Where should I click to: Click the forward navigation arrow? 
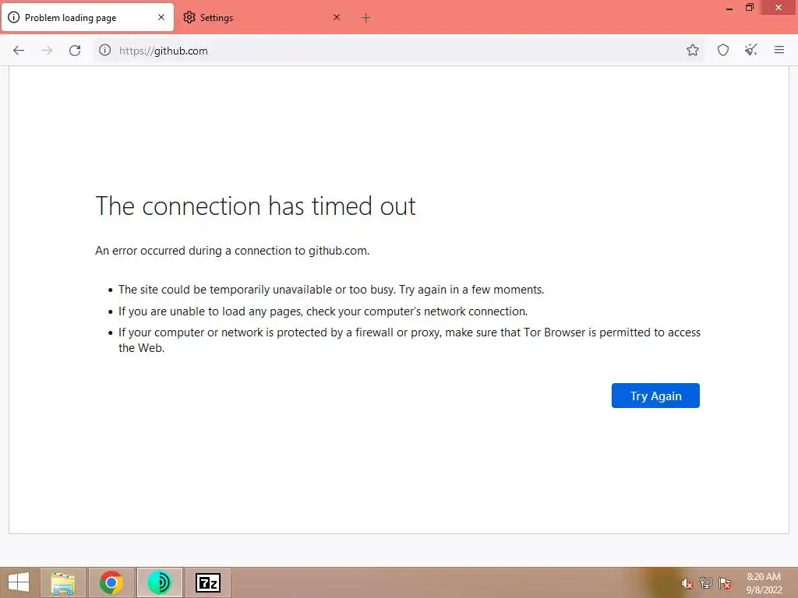(x=47, y=51)
